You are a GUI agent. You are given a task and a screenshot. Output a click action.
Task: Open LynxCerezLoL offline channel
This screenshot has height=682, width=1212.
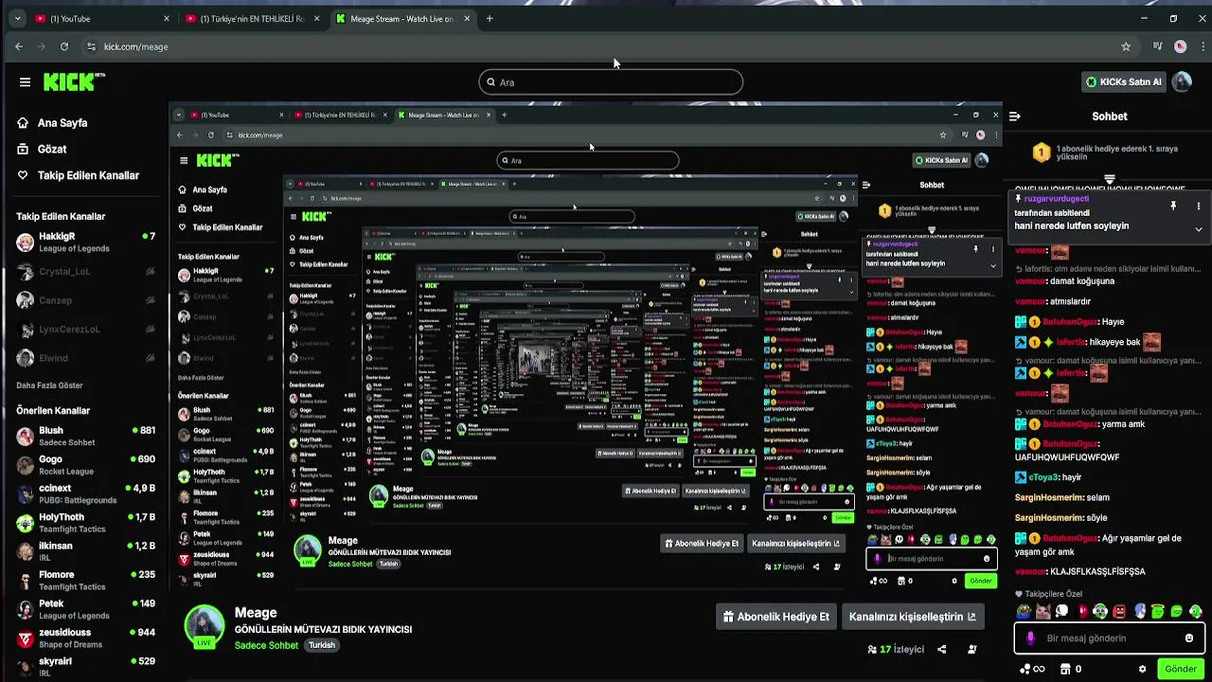pyautogui.click(x=85, y=330)
